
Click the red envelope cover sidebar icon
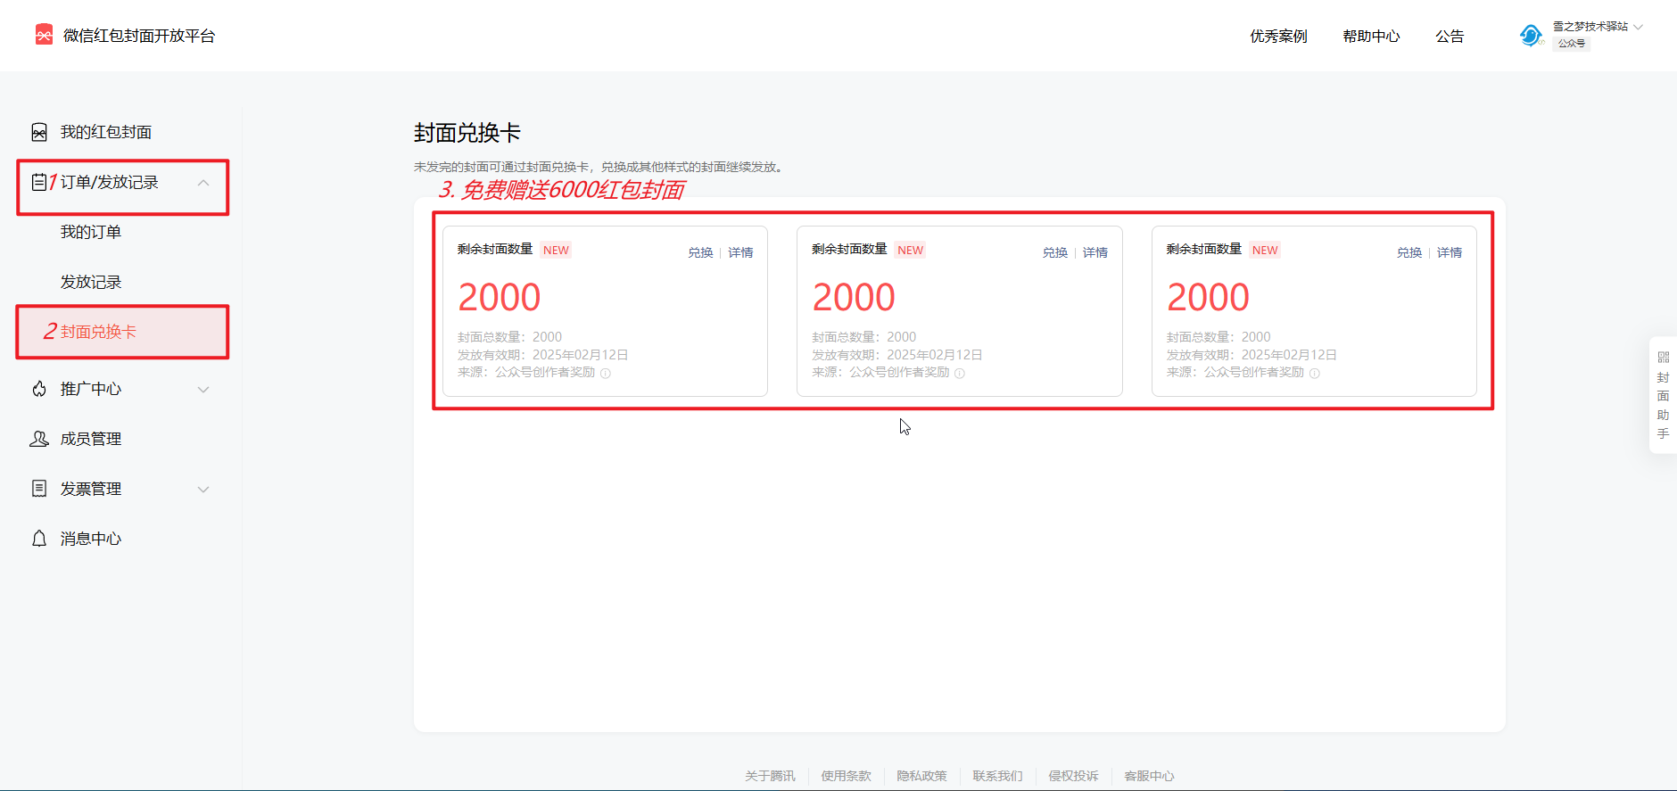[39, 133]
